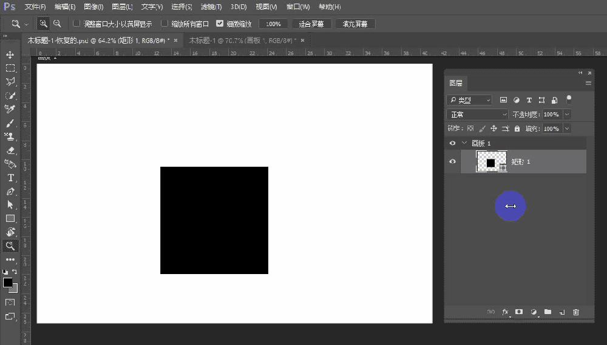Screen dimensions: 607x345
Task: Change screen mode icon
Action: tap(10, 317)
